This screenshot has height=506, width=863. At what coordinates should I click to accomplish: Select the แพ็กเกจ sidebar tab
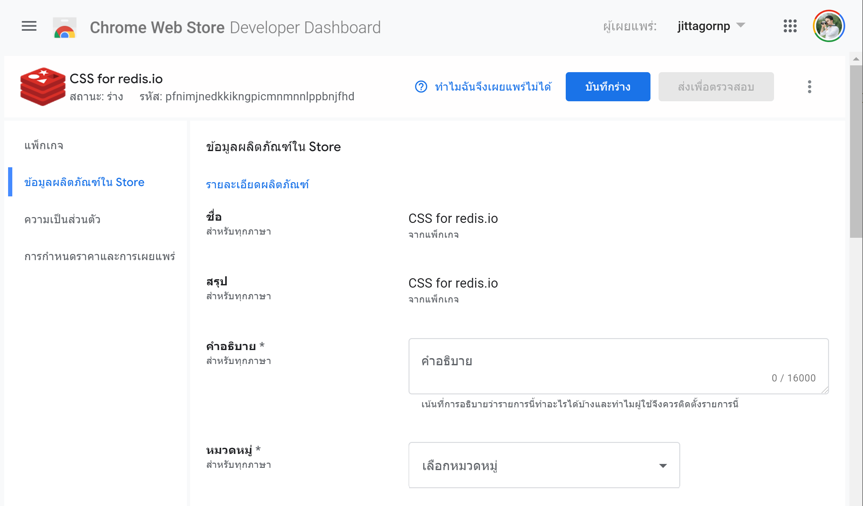pyautogui.click(x=44, y=145)
